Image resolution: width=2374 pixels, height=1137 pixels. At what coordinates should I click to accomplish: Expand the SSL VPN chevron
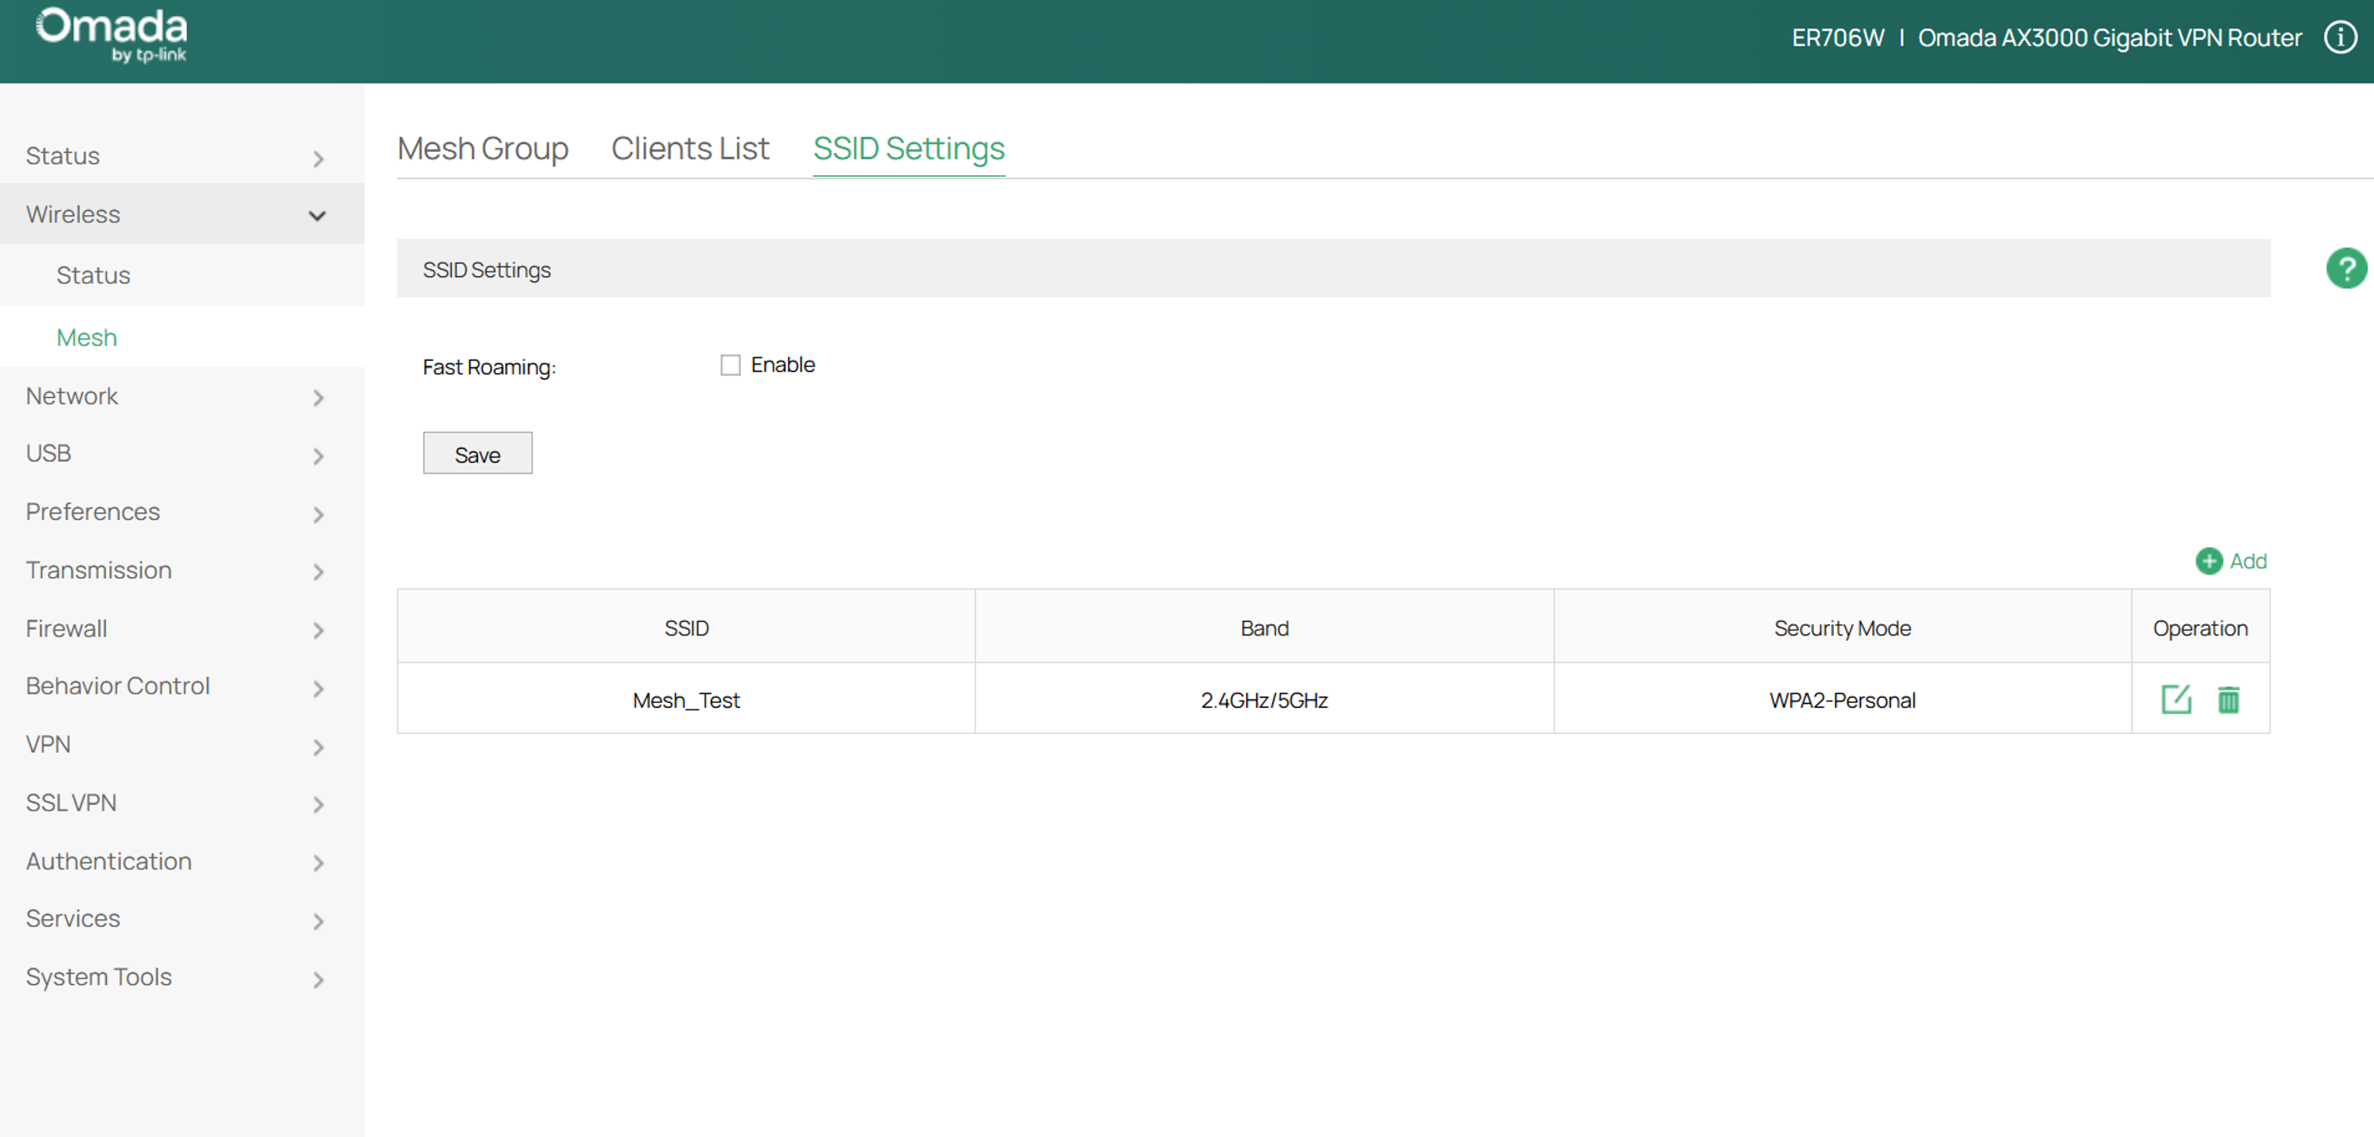(318, 804)
